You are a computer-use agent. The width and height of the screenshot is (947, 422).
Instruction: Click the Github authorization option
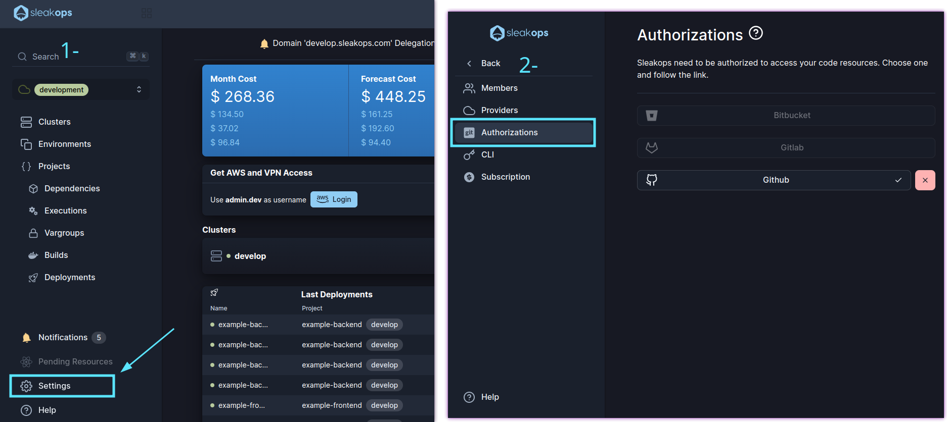pos(774,180)
